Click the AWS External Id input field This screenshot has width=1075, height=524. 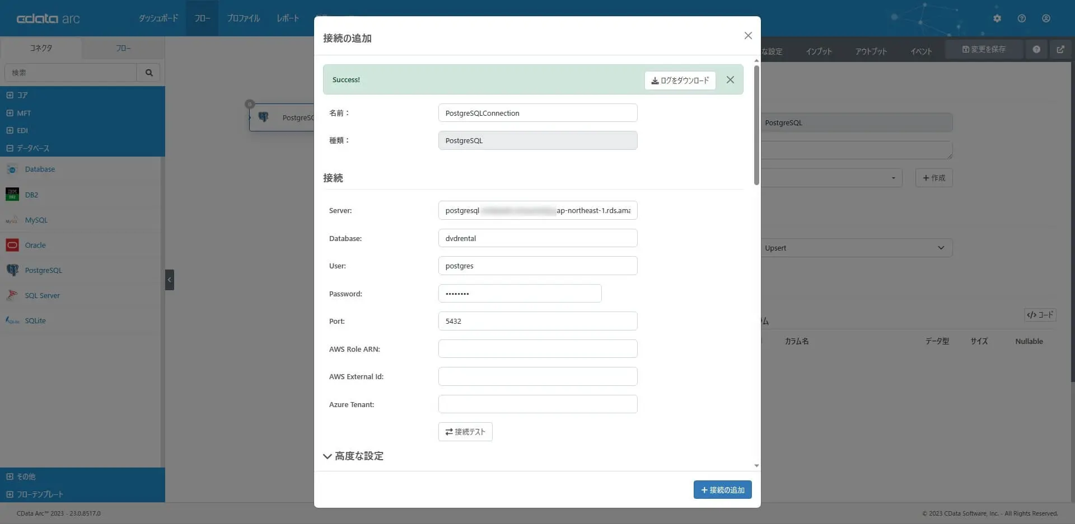click(x=538, y=376)
